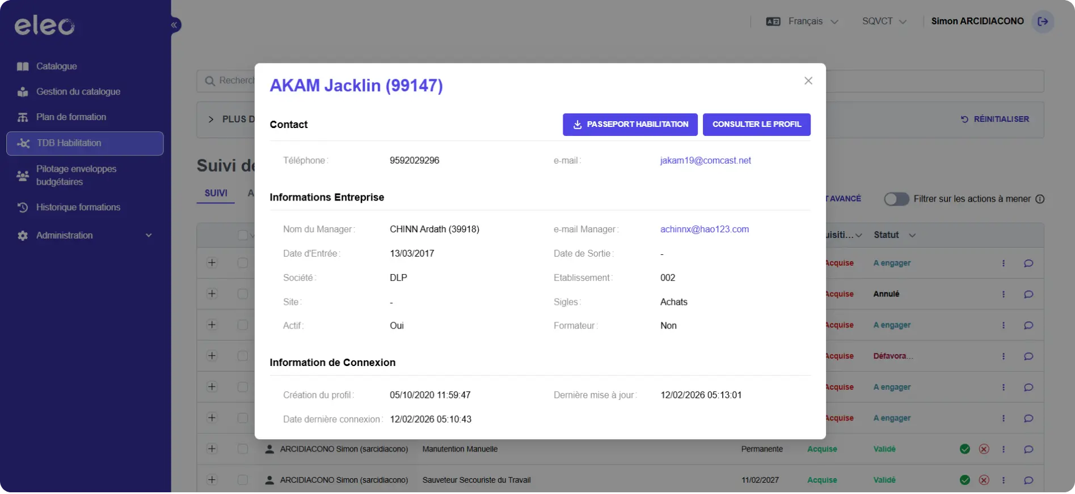The image size is (1075, 494).
Task: Click the email jakam19@comcast.net
Action: point(705,160)
